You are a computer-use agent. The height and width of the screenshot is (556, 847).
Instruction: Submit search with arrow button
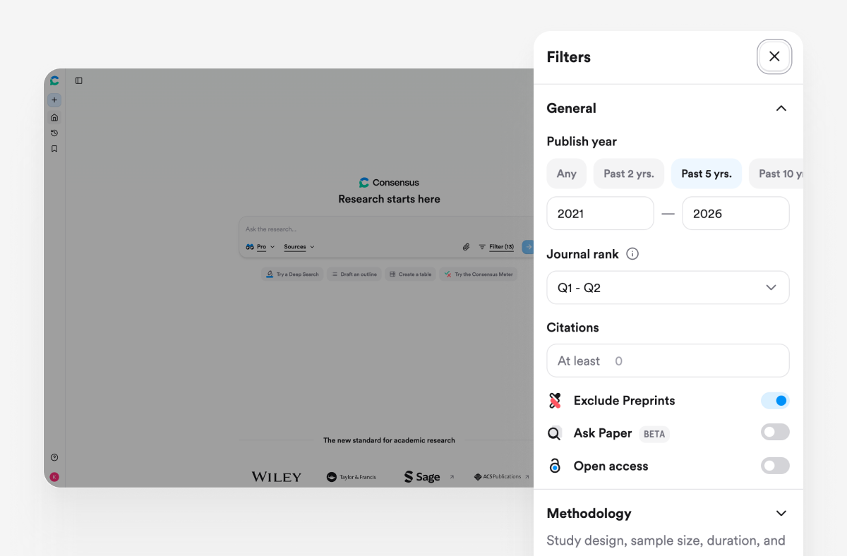[x=528, y=247]
